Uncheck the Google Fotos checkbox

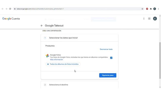111,58
